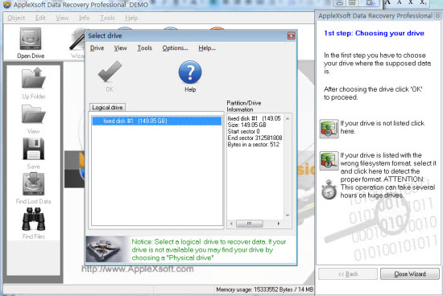Image resolution: width=443 pixels, height=296 pixels.
Task: Open the Tools menu in Select drive dialog
Action: (145, 48)
